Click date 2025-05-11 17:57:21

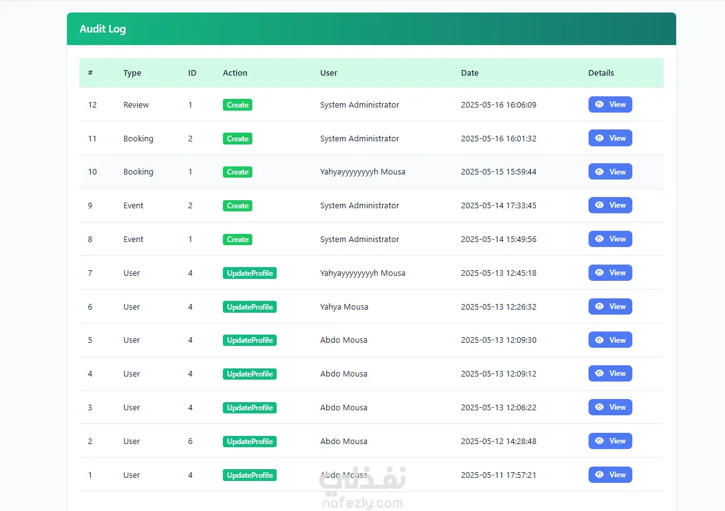tap(498, 475)
